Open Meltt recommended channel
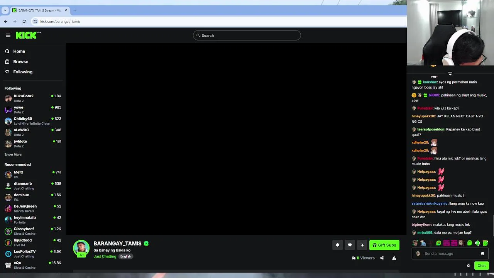The height and width of the screenshot is (278, 494). point(33,175)
